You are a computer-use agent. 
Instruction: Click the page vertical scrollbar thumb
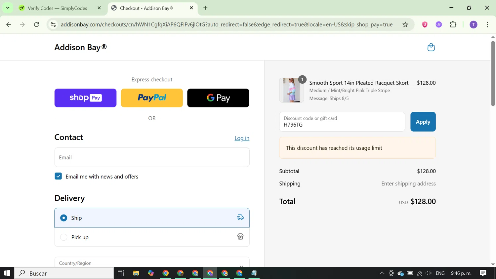point(493,73)
